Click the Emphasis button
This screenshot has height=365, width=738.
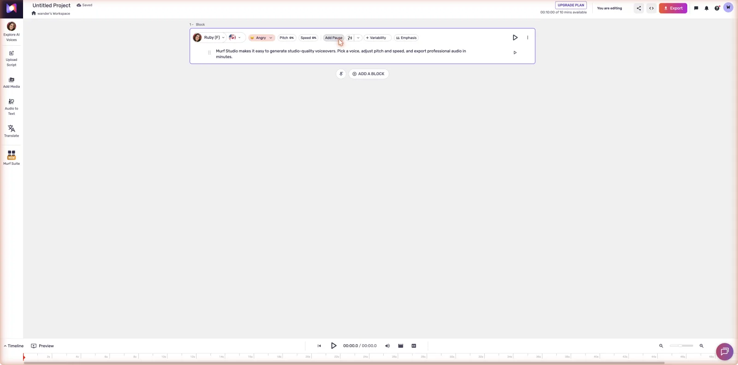tap(406, 38)
